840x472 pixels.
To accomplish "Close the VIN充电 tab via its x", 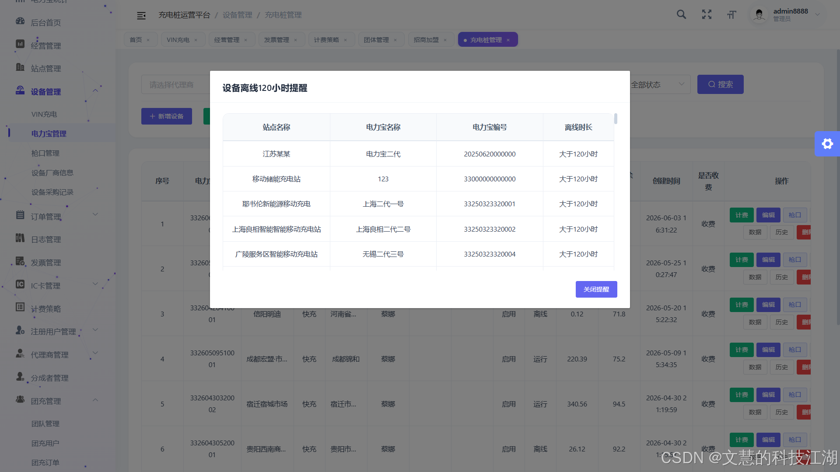I will pyautogui.click(x=196, y=40).
